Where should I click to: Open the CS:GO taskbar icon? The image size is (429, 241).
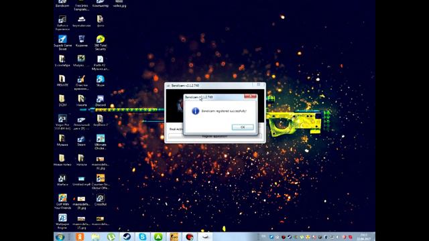point(174,236)
